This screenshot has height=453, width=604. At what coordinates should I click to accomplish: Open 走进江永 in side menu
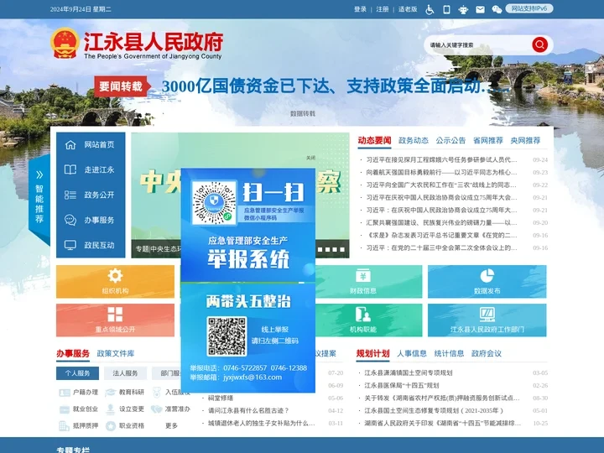click(x=91, y=169)
